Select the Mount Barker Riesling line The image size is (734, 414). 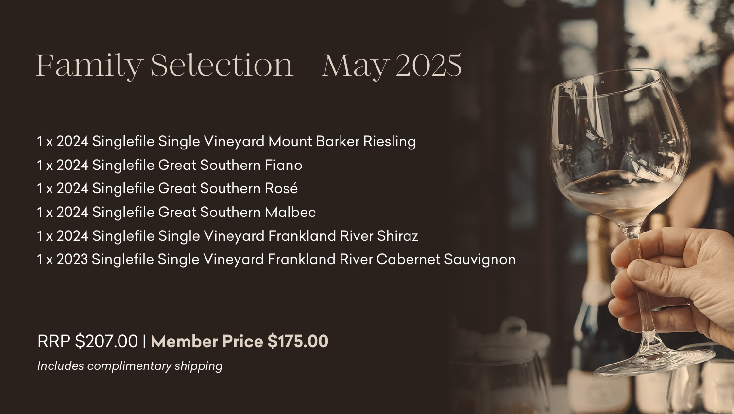click(226, 141)
